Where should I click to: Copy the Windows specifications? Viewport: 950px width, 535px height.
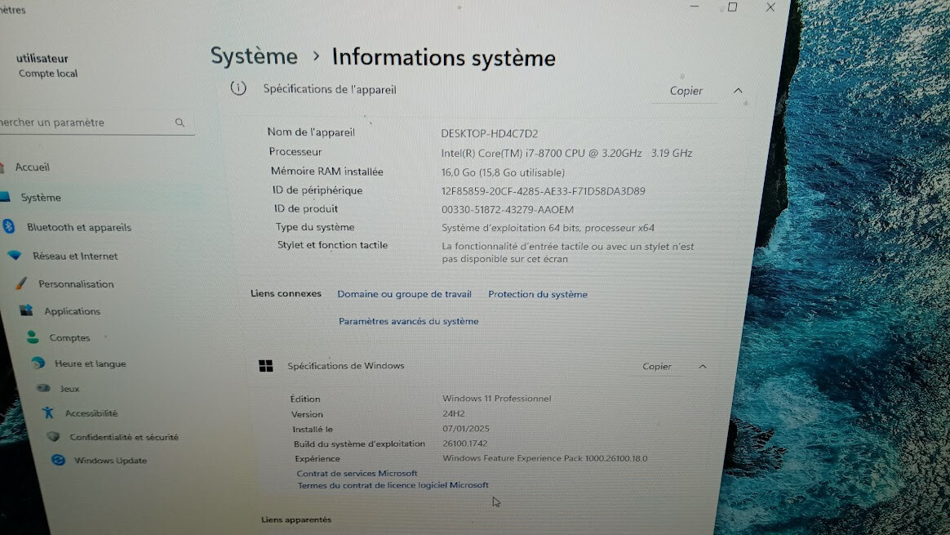coord(657,367)
